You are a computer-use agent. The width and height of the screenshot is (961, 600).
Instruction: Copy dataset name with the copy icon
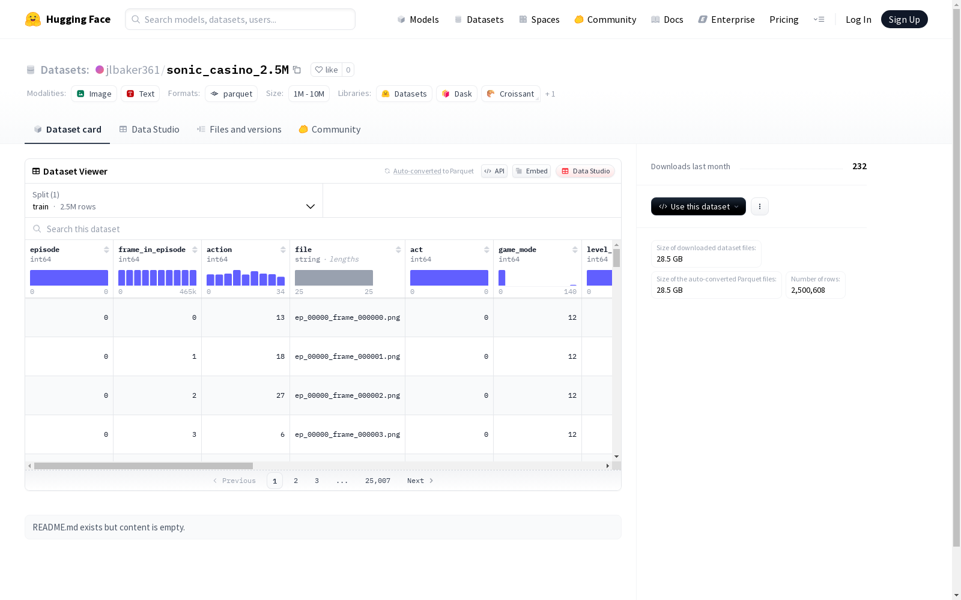297,70
